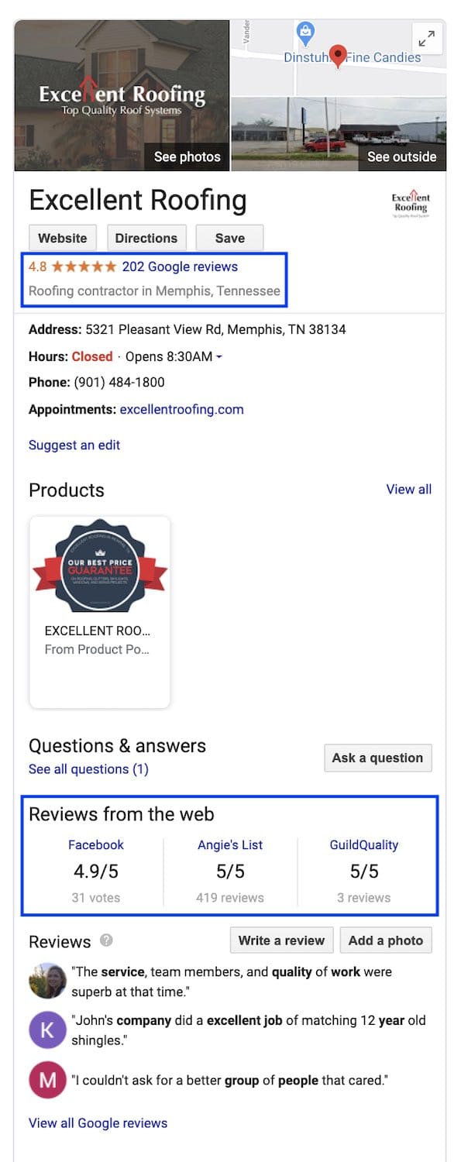Click the five-star rating display
The image size is (461, 1162).
click(84, 266)
